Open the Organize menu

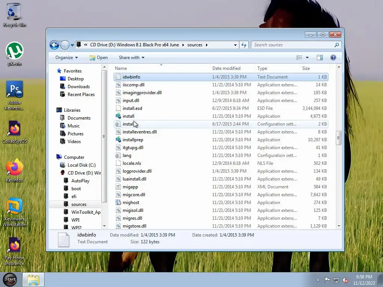(67, 58)
